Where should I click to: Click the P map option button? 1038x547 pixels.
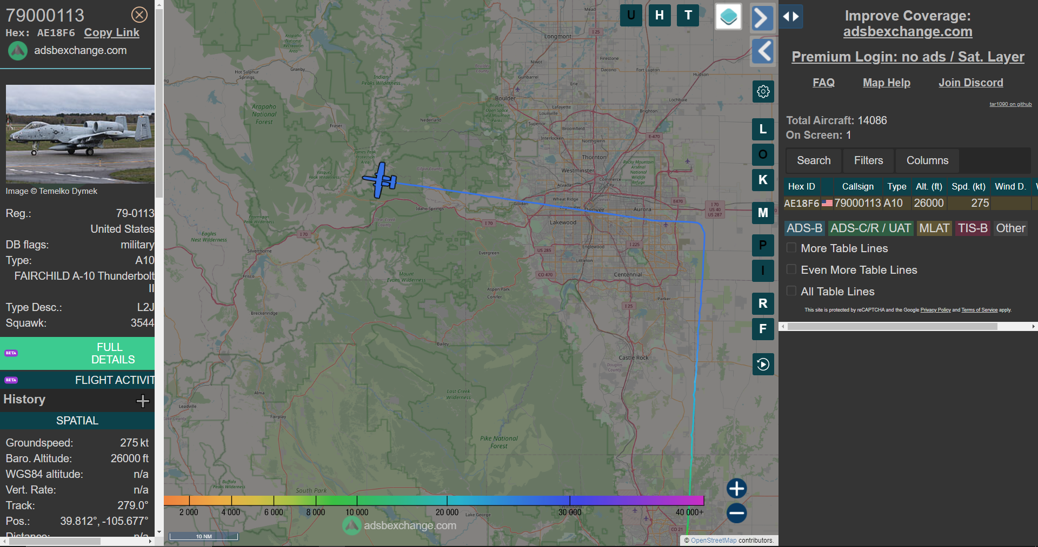tap(763, 245)
